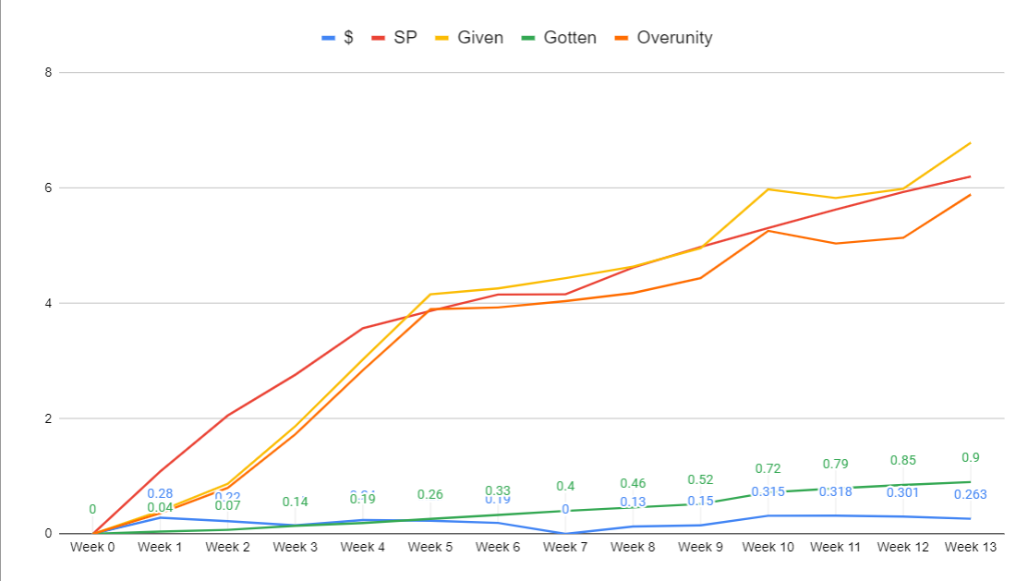
Task: Click the Week 6 axis label
Action: [x=498, y=547]
